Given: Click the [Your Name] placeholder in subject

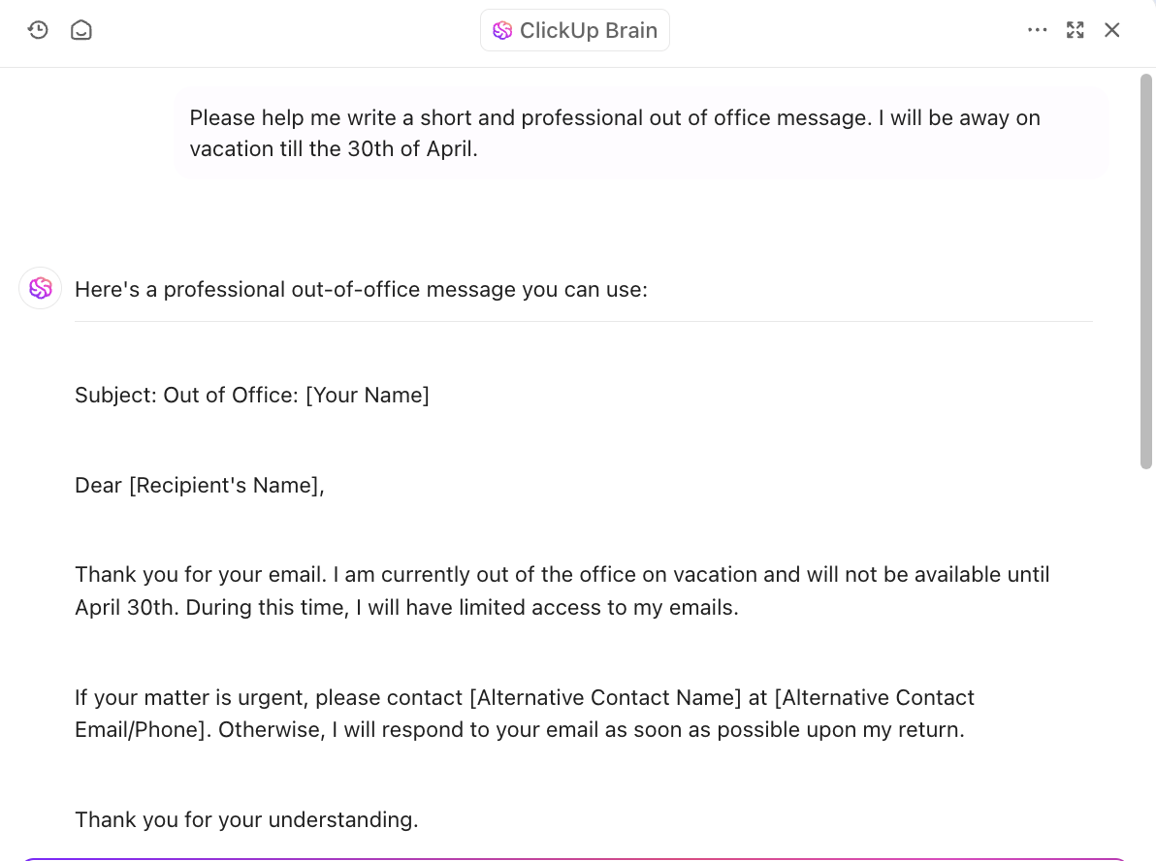Looking at the screenshot, I should (368, 395).
